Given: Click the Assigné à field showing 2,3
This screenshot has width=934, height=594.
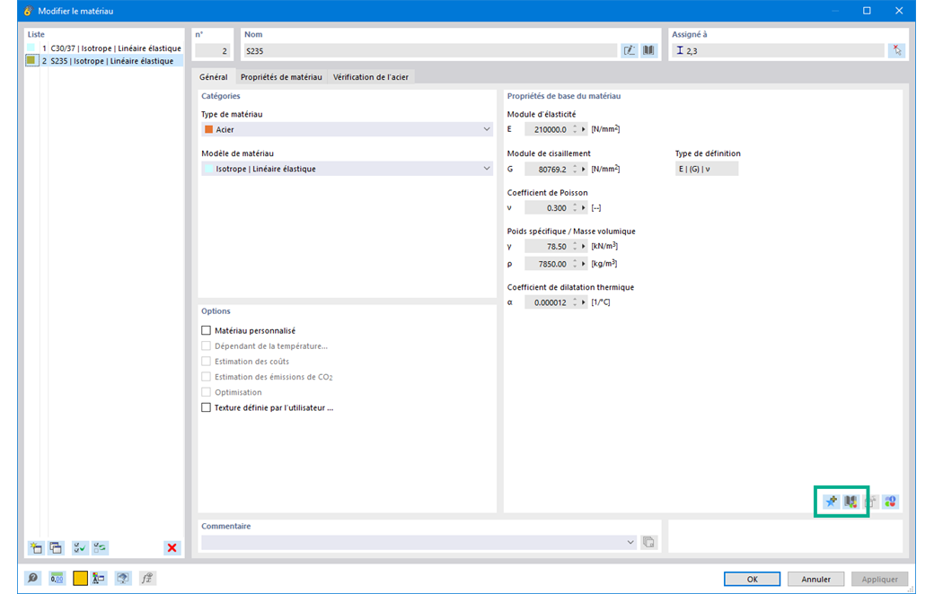Looking at the screenshot, I should pyautogui.click(x=778, y=51).
